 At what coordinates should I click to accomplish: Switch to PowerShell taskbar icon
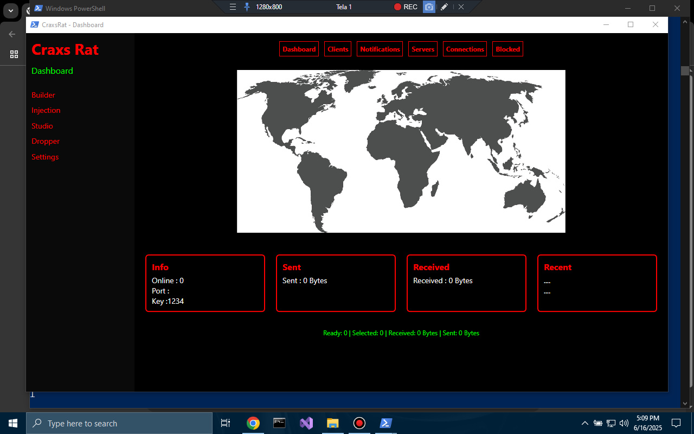pos(385,423)
